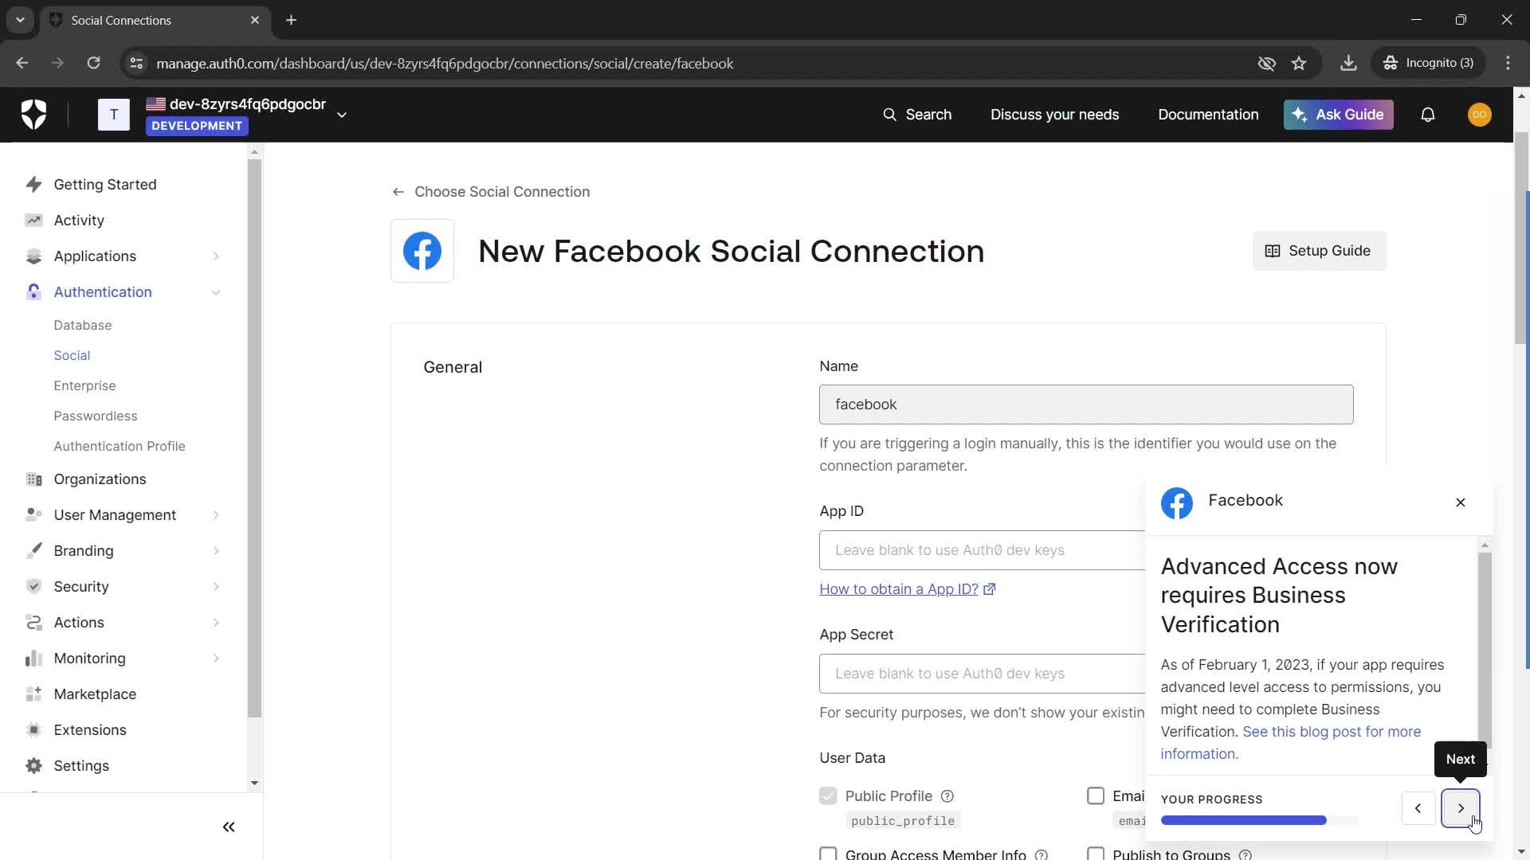
Task: Click the guide panel scrollbar
Action: (1485, 649)
